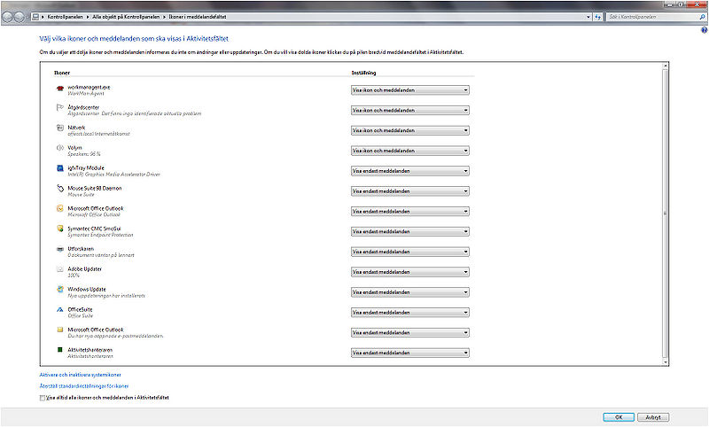Click the Adobe Updater icon

tap(59, 270)
